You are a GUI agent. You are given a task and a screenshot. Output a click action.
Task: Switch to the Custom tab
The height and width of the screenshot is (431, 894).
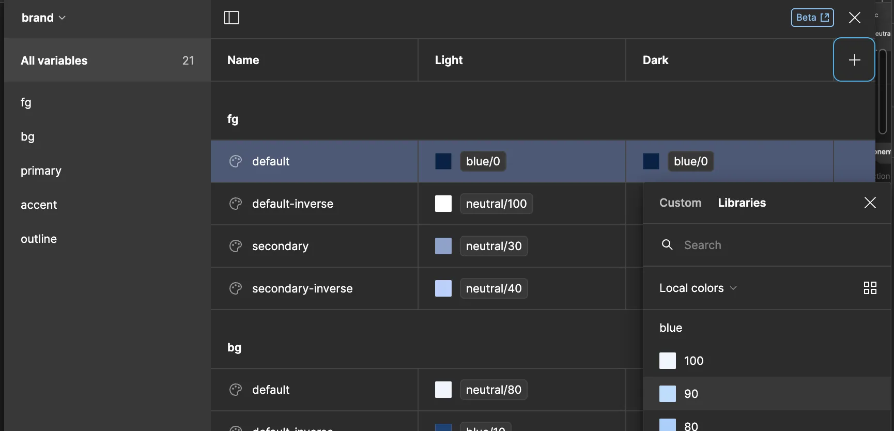tap(680, 203)
